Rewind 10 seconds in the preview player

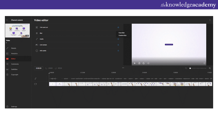139,63
